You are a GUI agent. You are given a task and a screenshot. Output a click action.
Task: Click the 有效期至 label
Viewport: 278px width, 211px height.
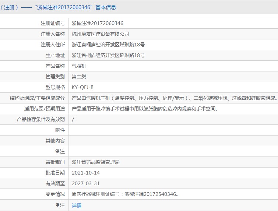coord(55,183)
